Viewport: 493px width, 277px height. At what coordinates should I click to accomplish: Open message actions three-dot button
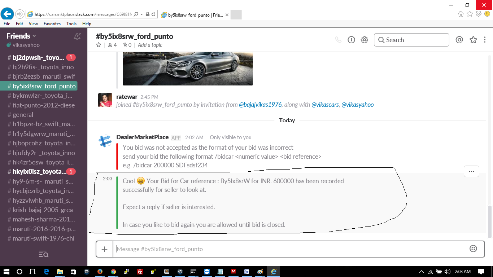click(x=471, y=171)
